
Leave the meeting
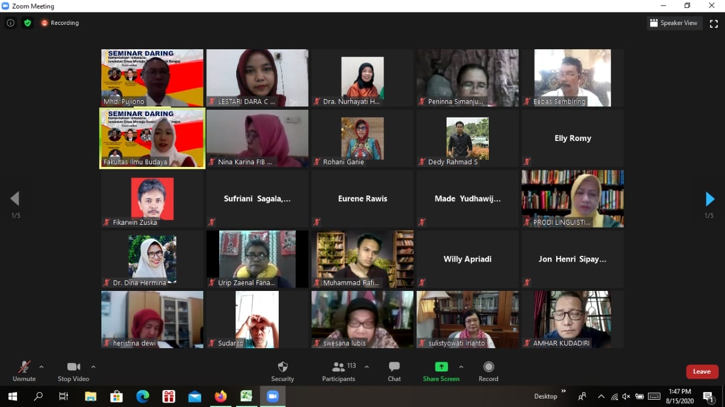(x=702, y=371)
